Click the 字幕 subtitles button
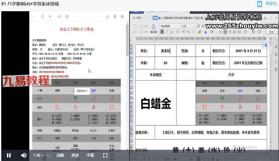279x161 pixels. [x=90, y=155]
